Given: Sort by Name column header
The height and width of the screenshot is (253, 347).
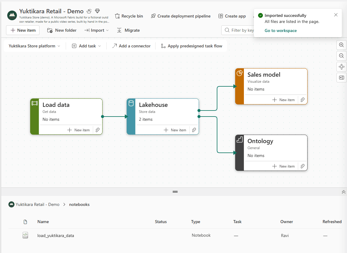Looking at the screenshot, I should (x=43, y=222).
